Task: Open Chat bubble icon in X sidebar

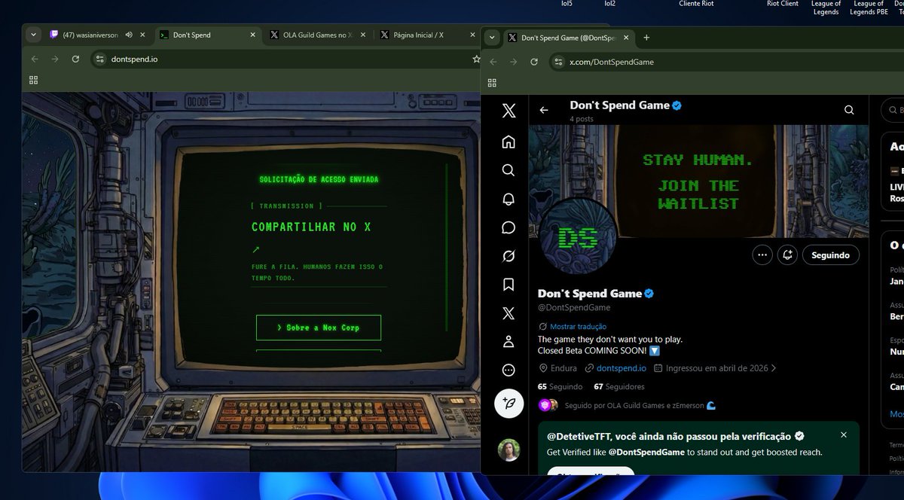Action: (x=508, y=227)
